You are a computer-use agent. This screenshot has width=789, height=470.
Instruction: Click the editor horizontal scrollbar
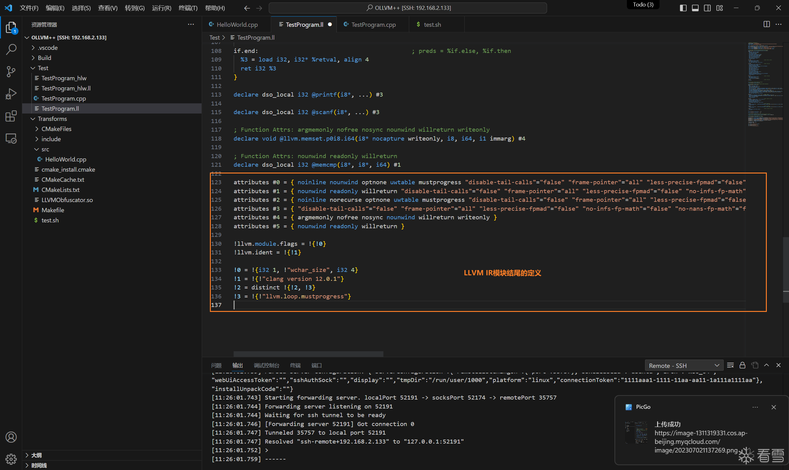pos(308,354)
